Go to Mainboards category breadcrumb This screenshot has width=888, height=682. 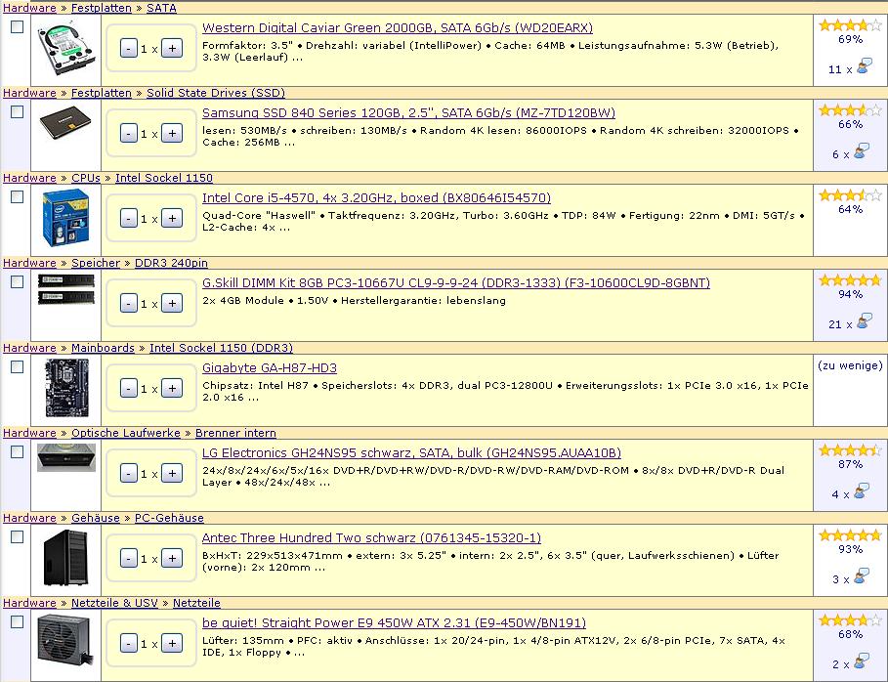104,348
